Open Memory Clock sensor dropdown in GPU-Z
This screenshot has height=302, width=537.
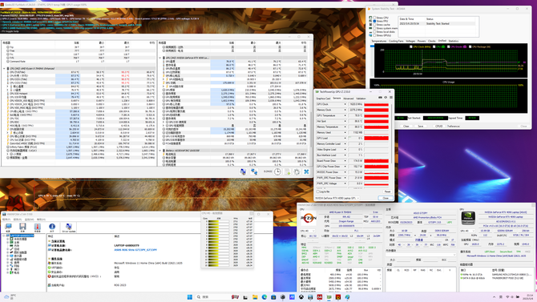345,110
